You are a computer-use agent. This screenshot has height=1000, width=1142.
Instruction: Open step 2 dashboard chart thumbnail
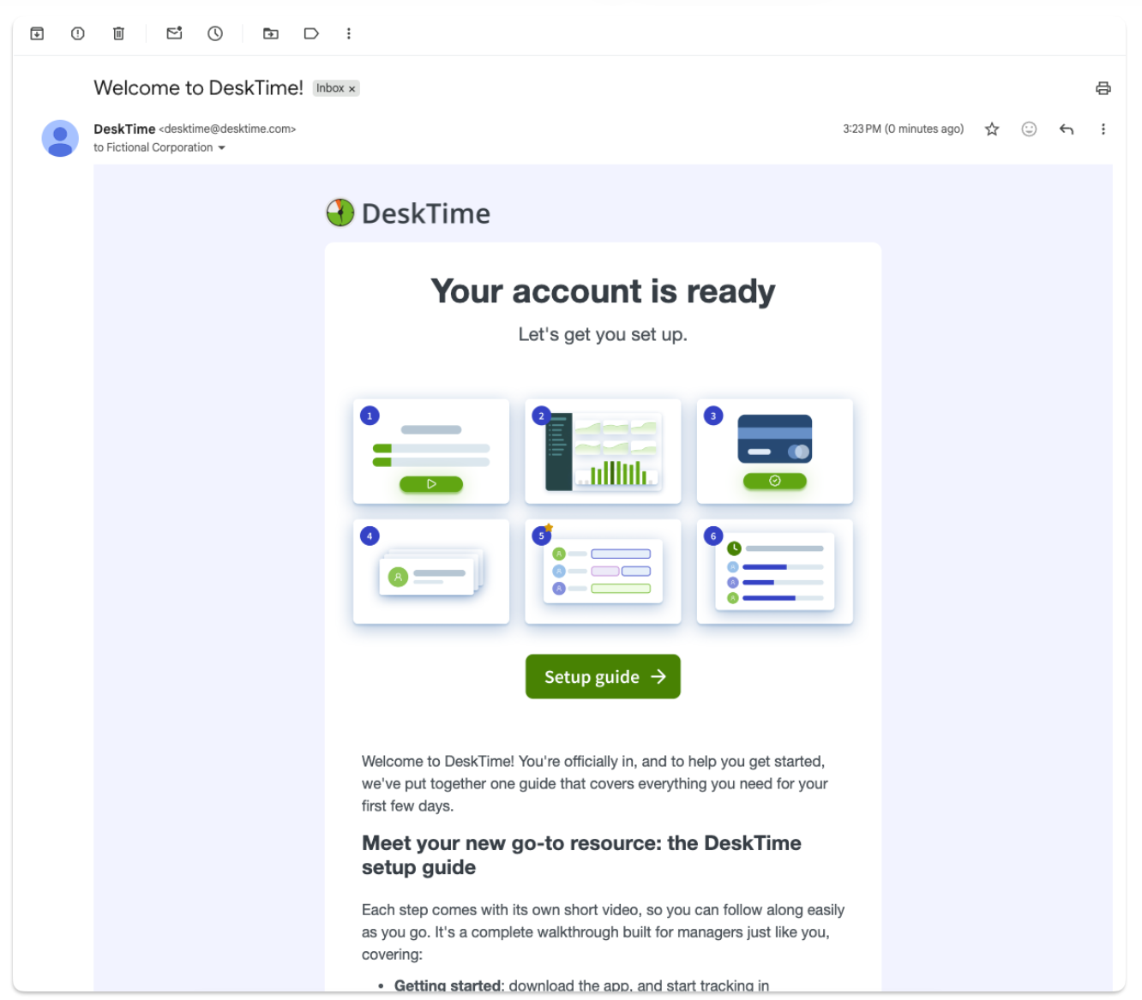pyautogui.click(x=603, y=452)
